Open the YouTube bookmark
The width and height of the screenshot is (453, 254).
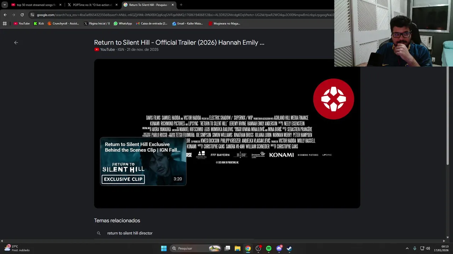click(x=22, y=24)
